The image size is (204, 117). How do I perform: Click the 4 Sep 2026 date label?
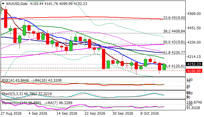click(x=38, y=113)
